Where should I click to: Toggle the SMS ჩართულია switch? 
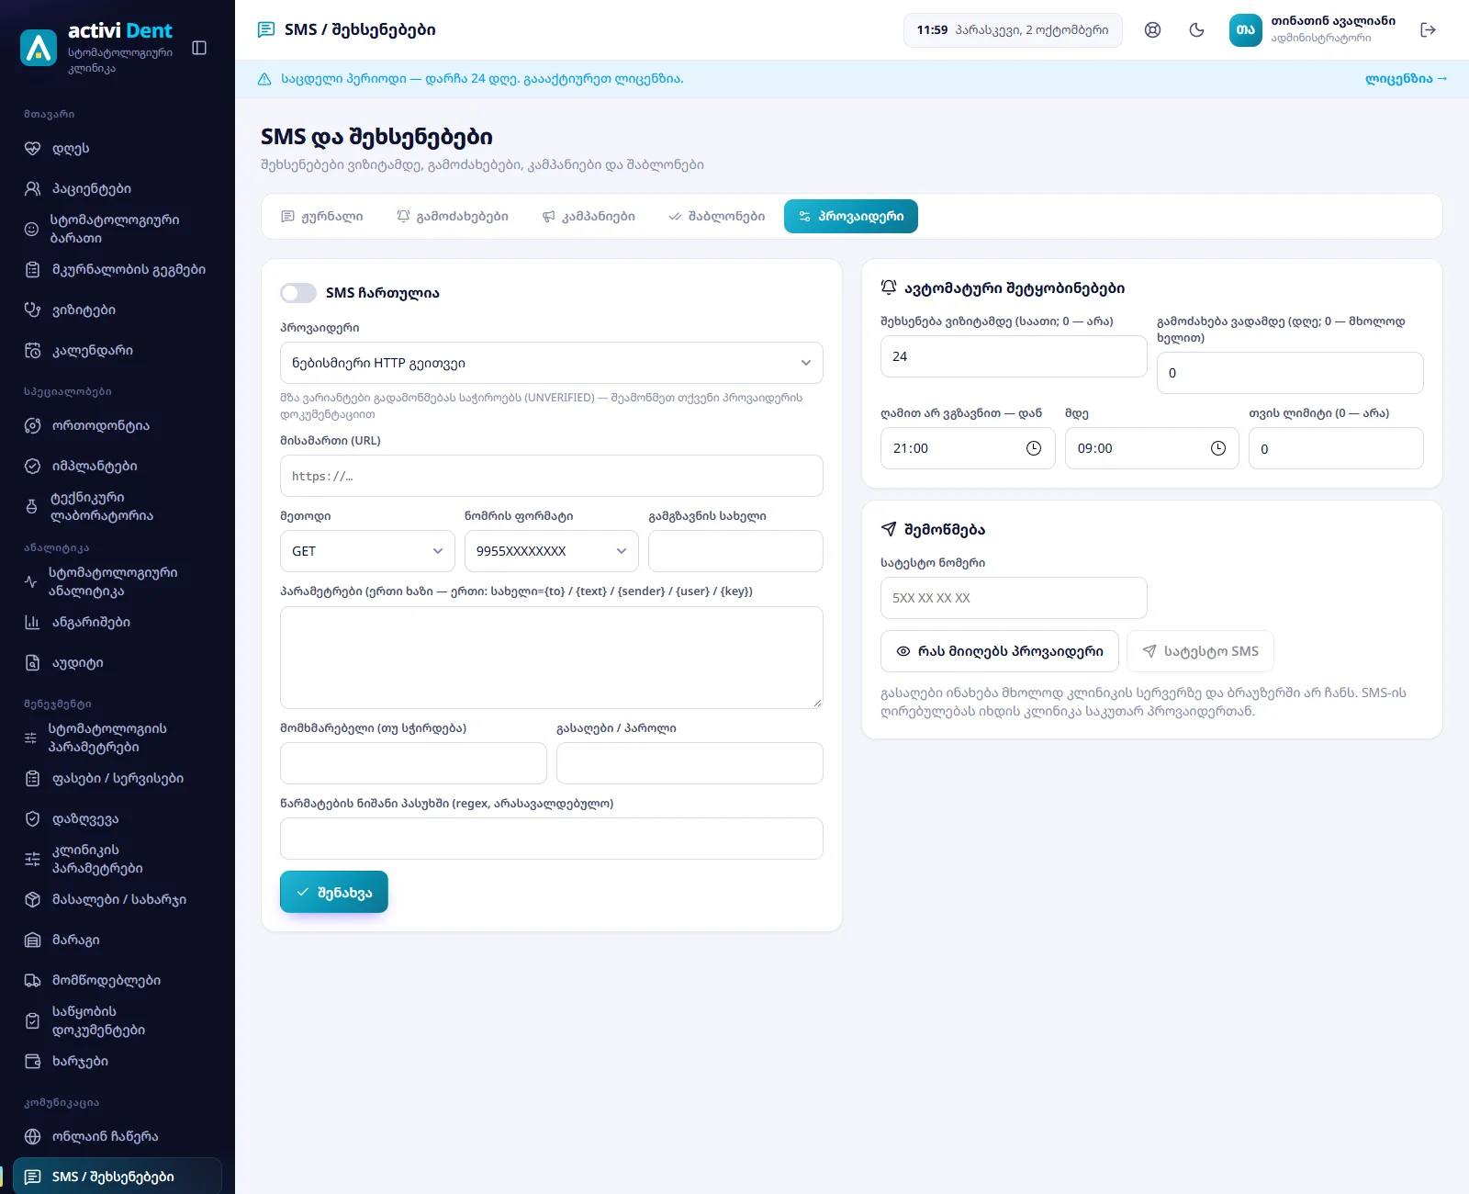pos(298,293)
